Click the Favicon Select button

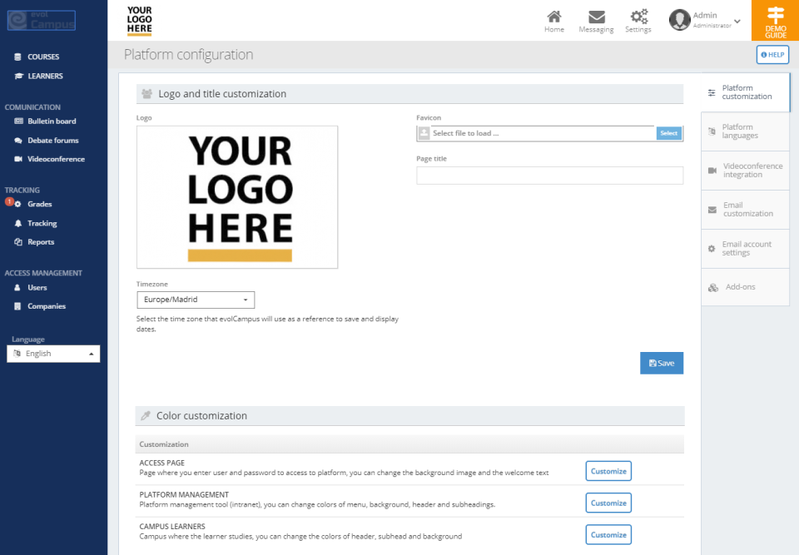pos(669,133)
